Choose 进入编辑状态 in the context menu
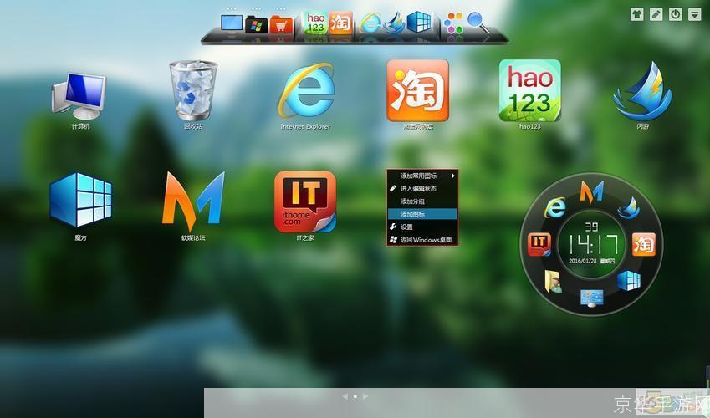The height and width of the screenshot is (418, 710). tap(422, 188)
